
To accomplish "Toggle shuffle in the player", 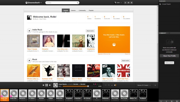I will click(105, 85).
